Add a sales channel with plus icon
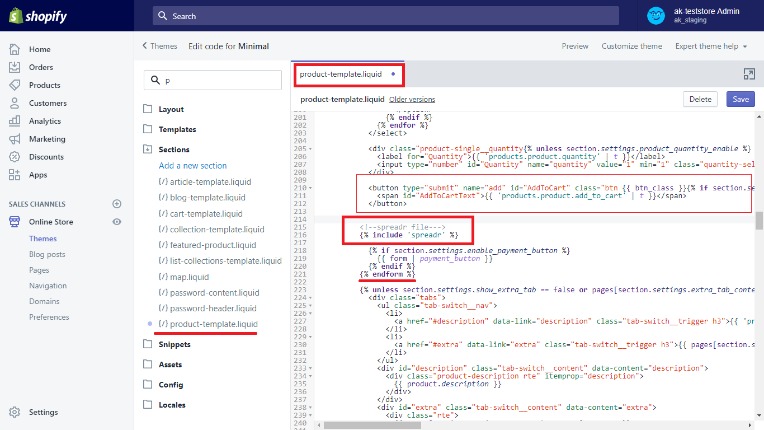This screenshot has height=430, width=764. pyautogui.click(x=117, y=204)
